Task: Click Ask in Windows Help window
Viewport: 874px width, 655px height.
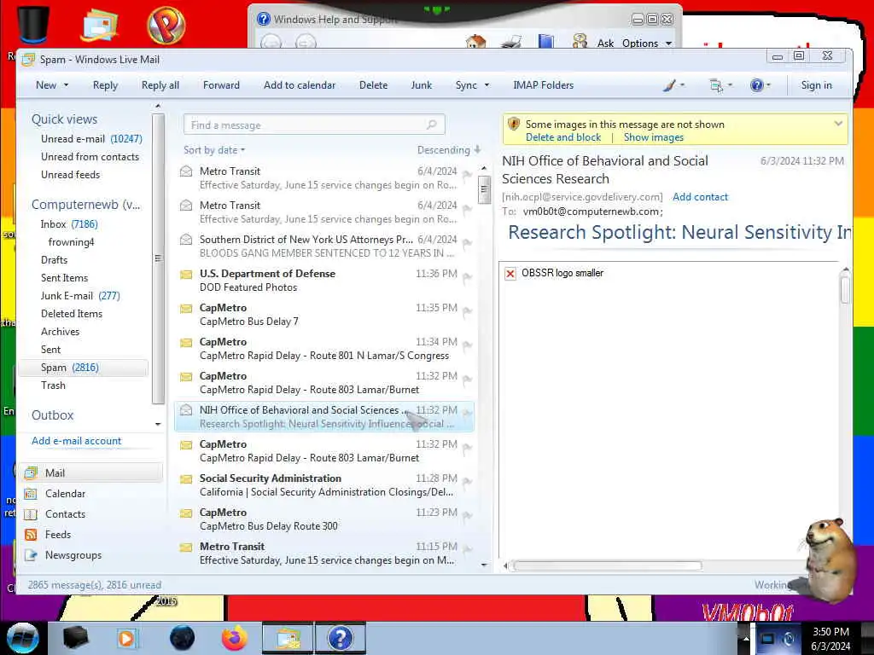Action: tap(605, 43)
